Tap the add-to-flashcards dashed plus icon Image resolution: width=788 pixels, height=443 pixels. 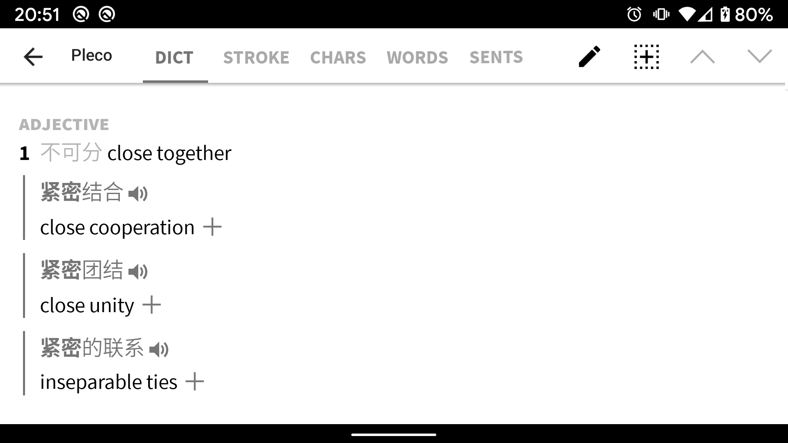tap(646, 57)
